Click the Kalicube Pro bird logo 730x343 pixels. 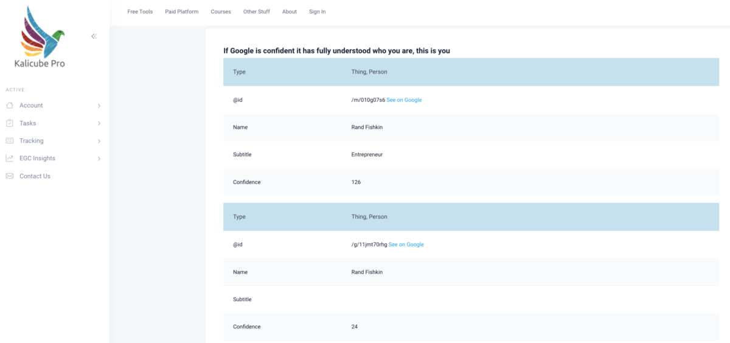[x=42, y=31]
